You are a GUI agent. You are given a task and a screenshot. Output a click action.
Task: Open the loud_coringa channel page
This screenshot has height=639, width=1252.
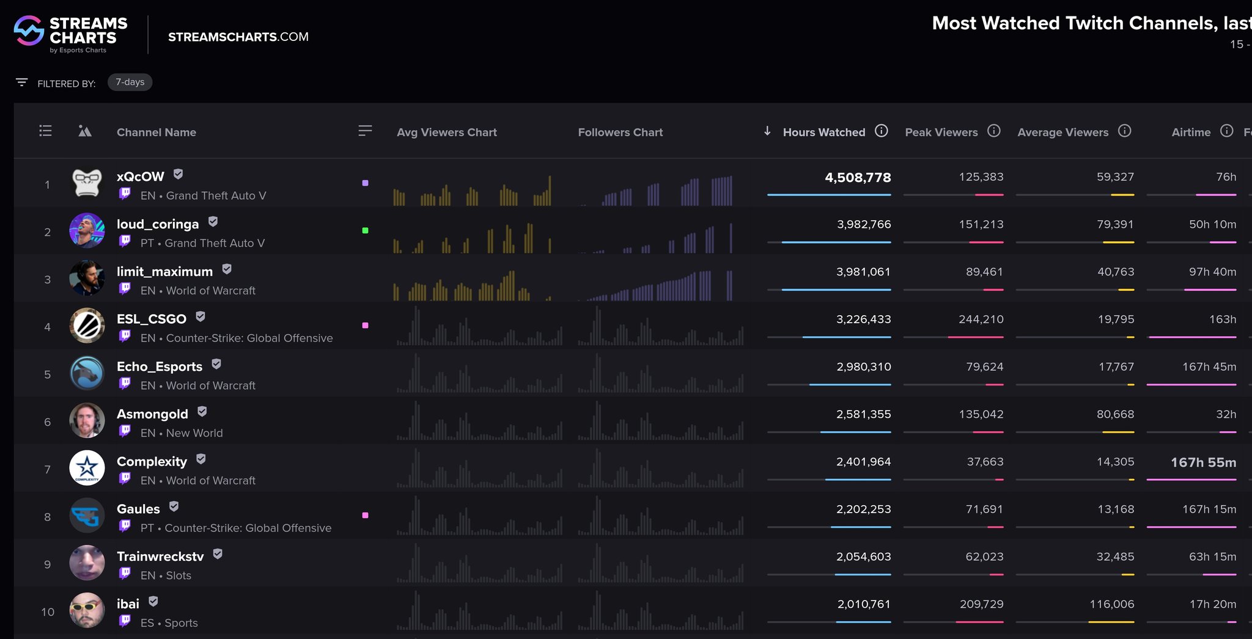point(158,224)
